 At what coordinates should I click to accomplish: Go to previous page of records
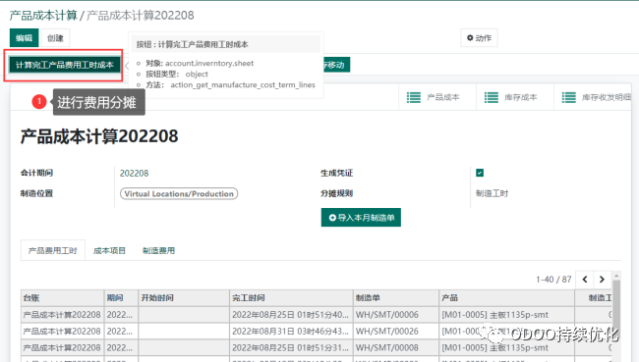[x=585, y=280]
